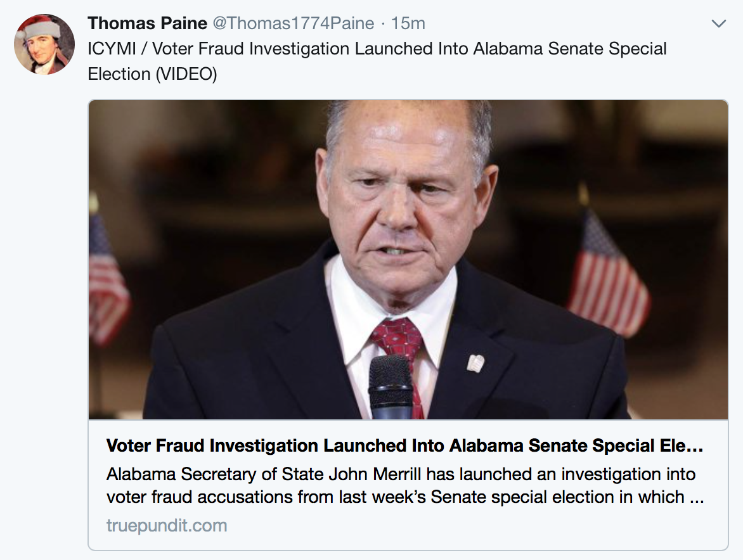Open the tweet options chevron menu
The image size is (743, 560).
[x=719, y=23]
